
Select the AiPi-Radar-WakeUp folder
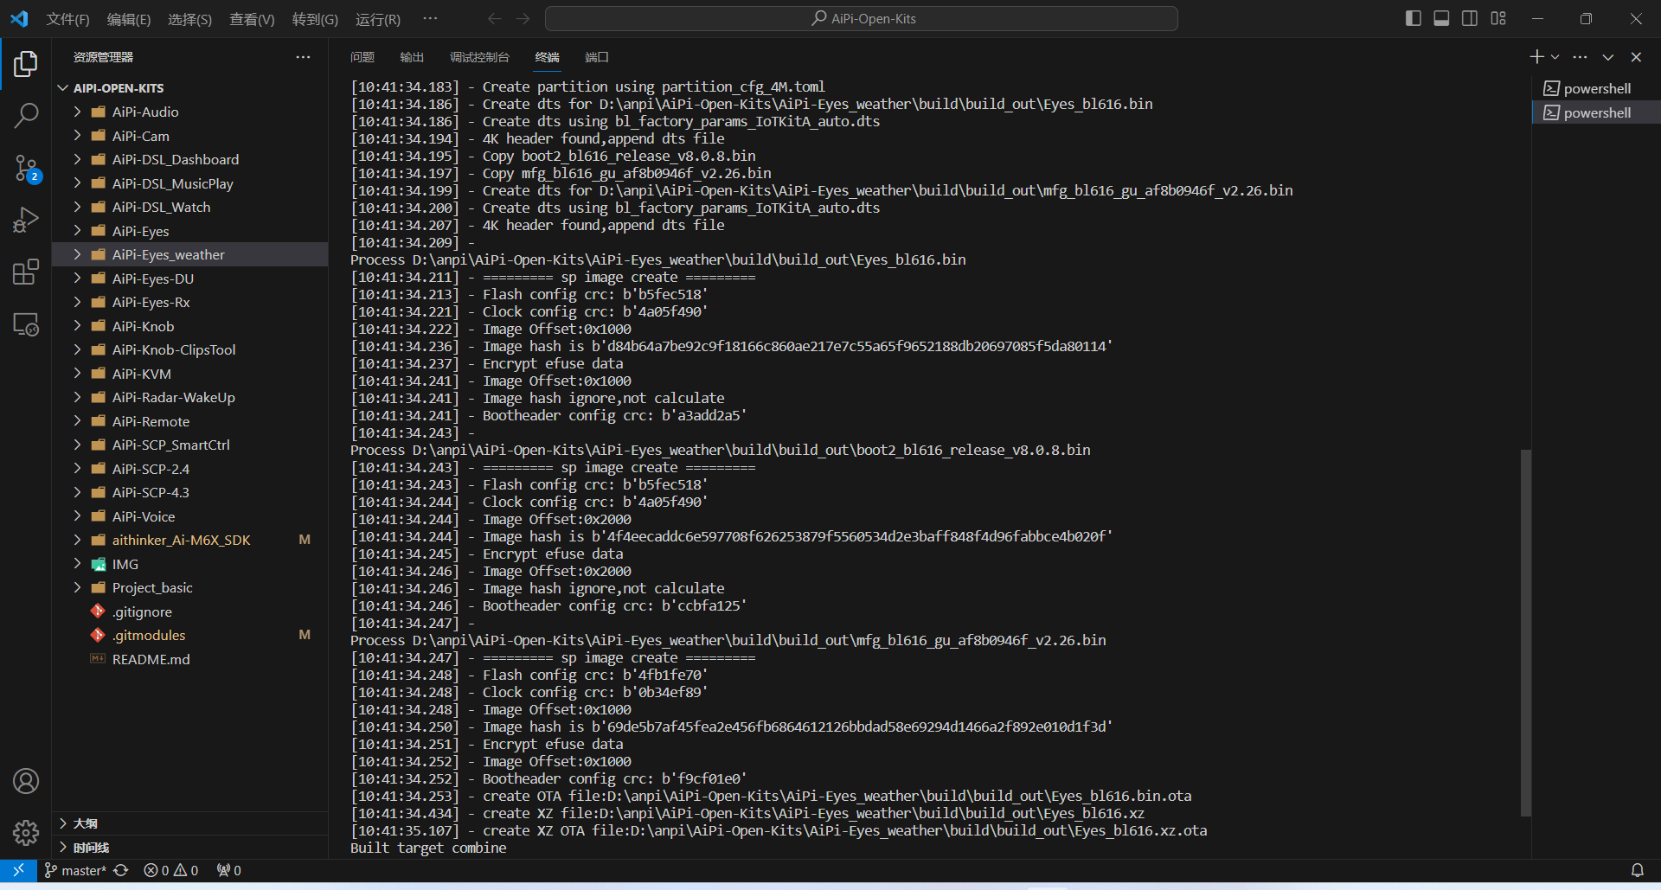coord(173,397)
